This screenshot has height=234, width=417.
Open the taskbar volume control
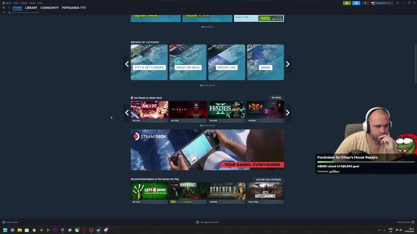tap(401, 230)
